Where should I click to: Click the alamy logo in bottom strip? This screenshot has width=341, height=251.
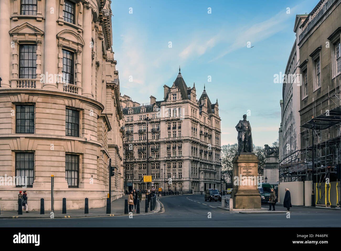click(26, 239)
